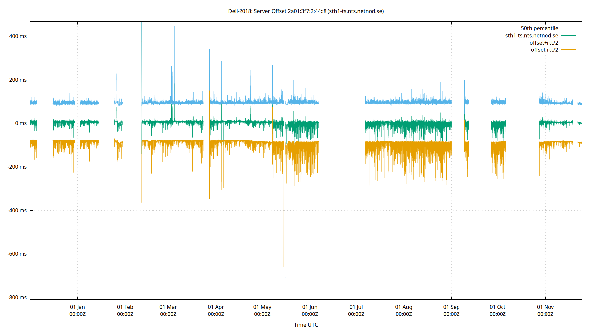Click the blue offset+rtt/2 trace near 01 Aug
612x330 pixels.
click(x=404, y=102)
